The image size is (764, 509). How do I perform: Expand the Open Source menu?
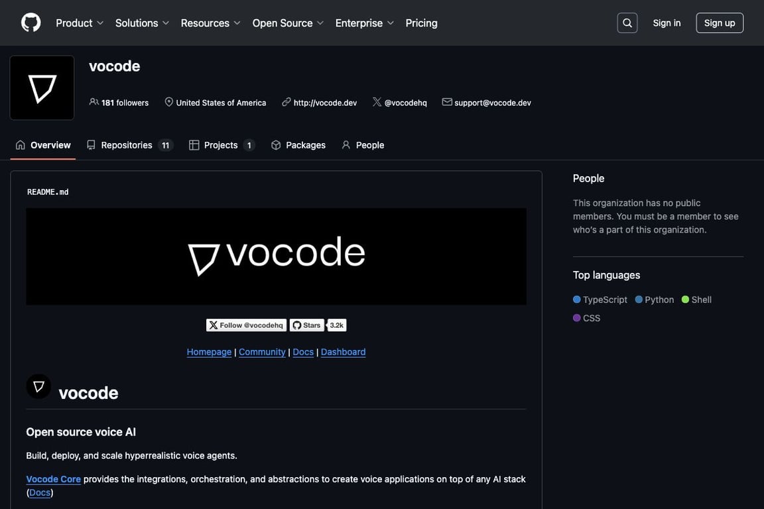288,23
